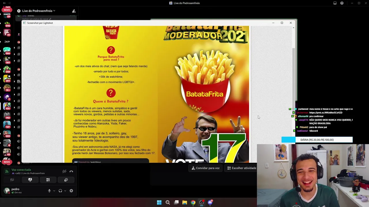This screenshot has width=369, height=207.
Task: Open activities button in voice panel
Action: click(48, 180)
